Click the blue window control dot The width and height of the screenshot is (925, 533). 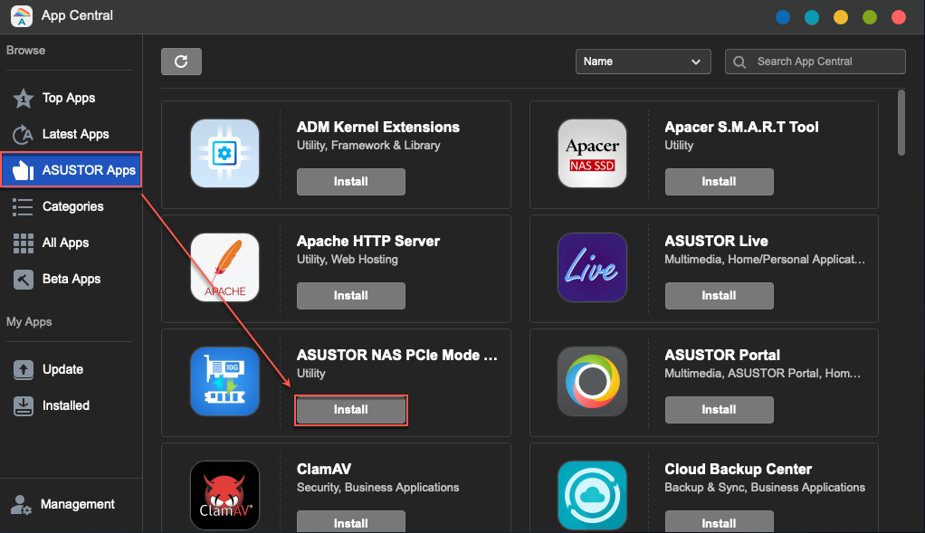pos(783,17)
